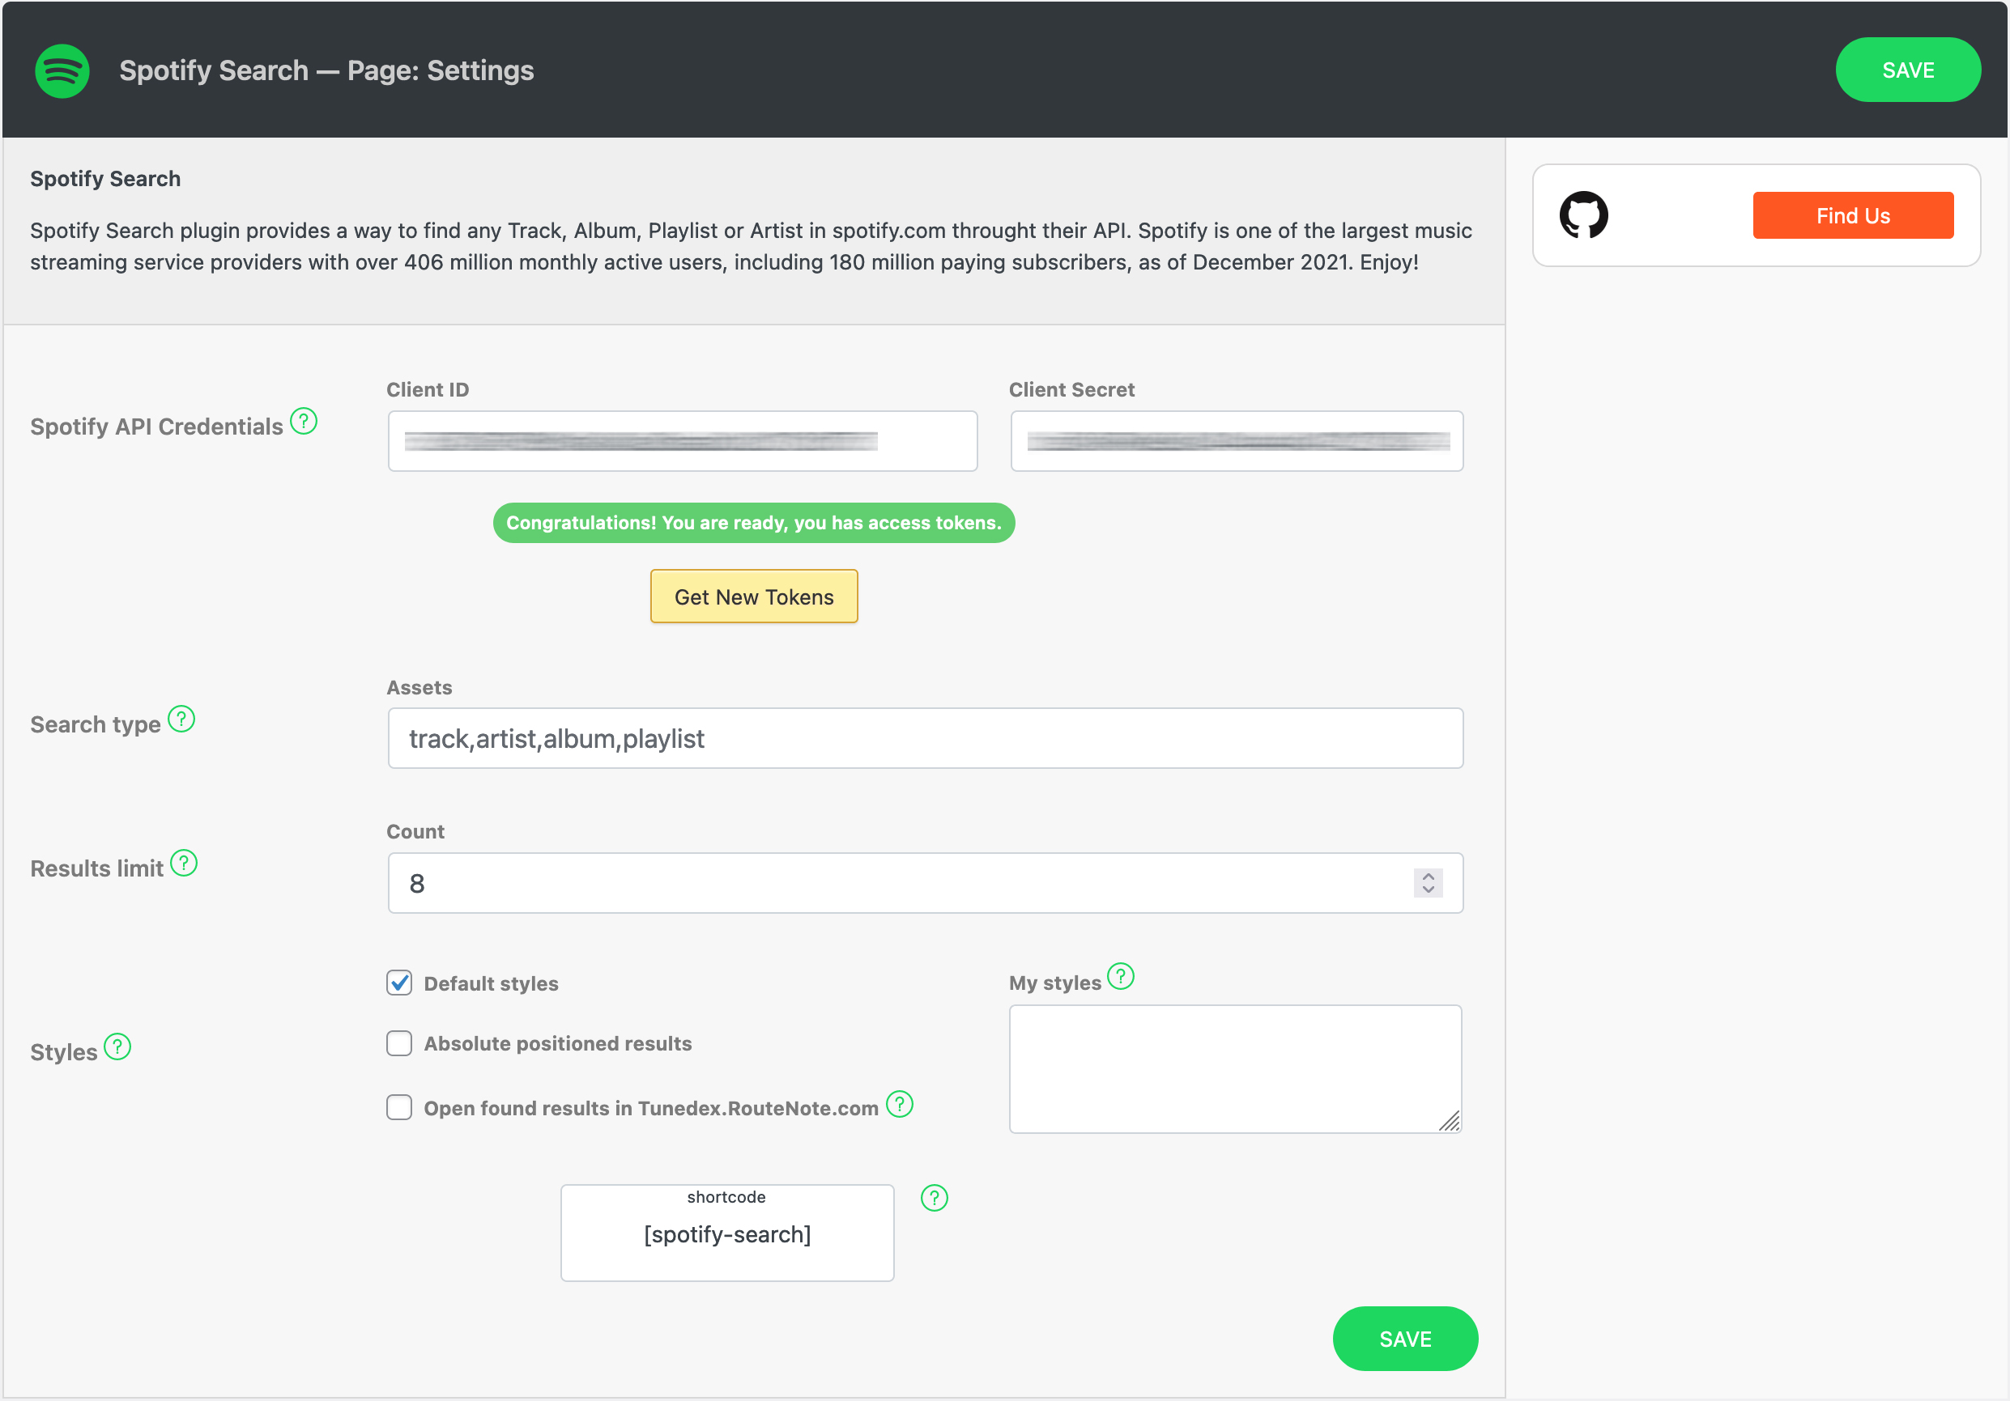Open the My styles help tooltip icon
This screenshot has height=1401, width=2010.
pyautogui.click(x=1121, y=977)
